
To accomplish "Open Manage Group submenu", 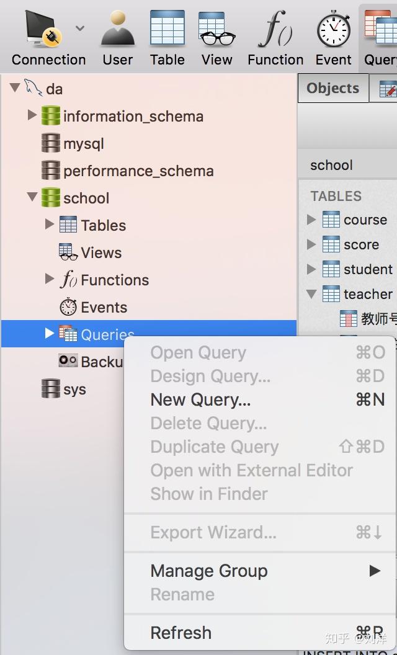I will (x=208, y=571).
